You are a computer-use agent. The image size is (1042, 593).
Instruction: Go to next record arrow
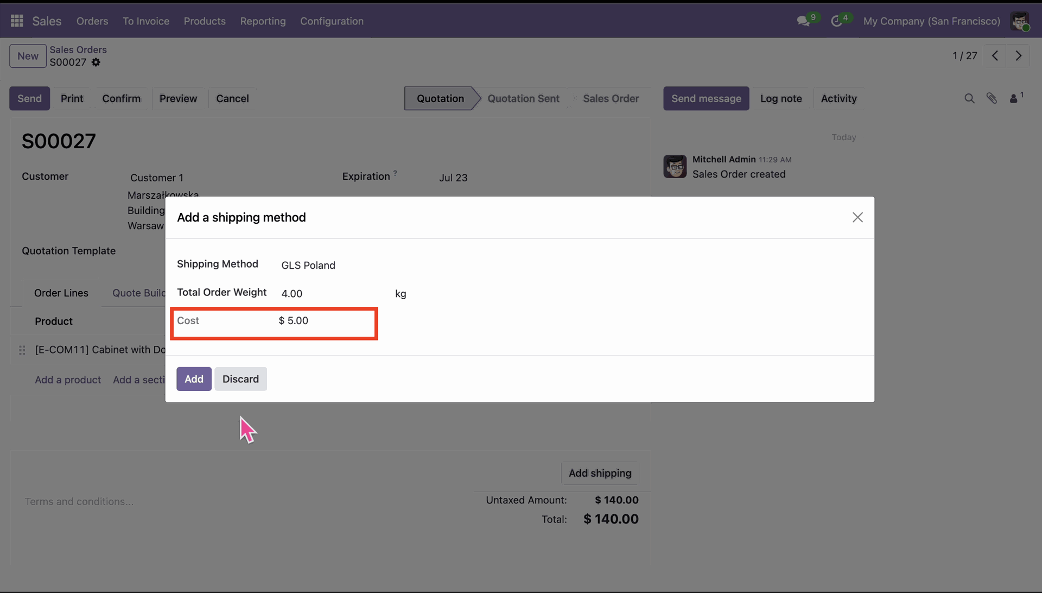(x=1018, y=56)
